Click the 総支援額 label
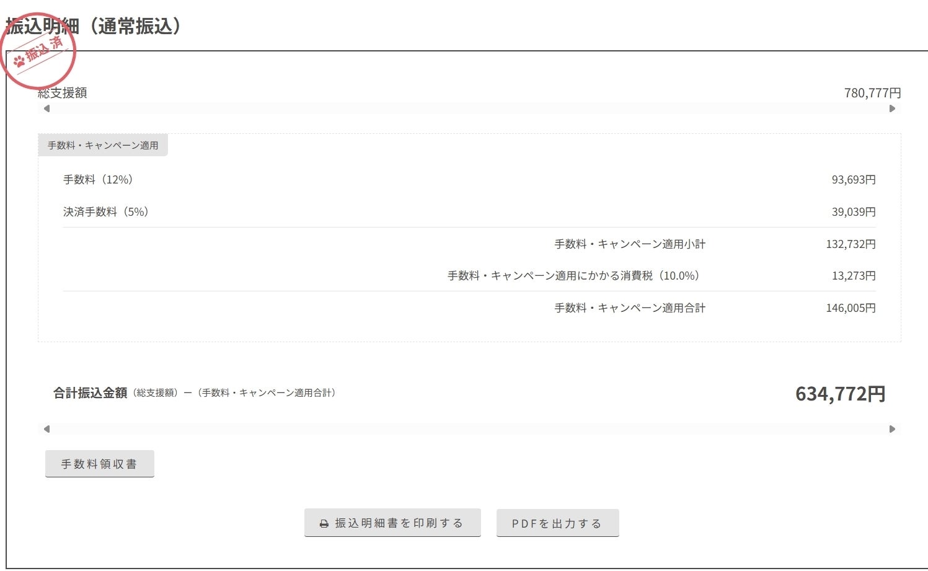This screenshot has width=928, height=571. point(63,93)
